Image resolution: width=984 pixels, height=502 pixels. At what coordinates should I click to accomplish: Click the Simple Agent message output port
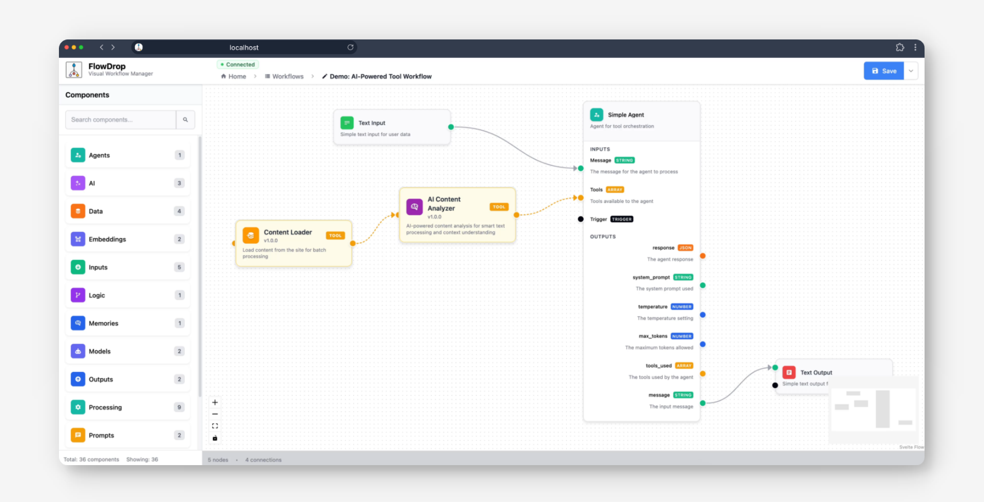pyautogui.click(x=703, y=403)
